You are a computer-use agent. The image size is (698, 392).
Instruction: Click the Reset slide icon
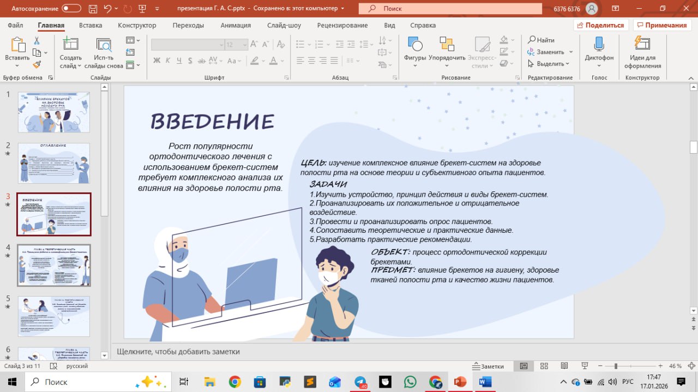[x=130, y=52]
